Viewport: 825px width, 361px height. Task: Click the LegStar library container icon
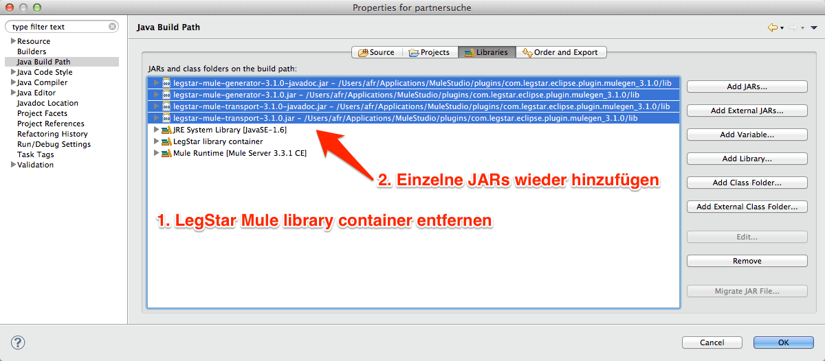[x=166, y=141]
